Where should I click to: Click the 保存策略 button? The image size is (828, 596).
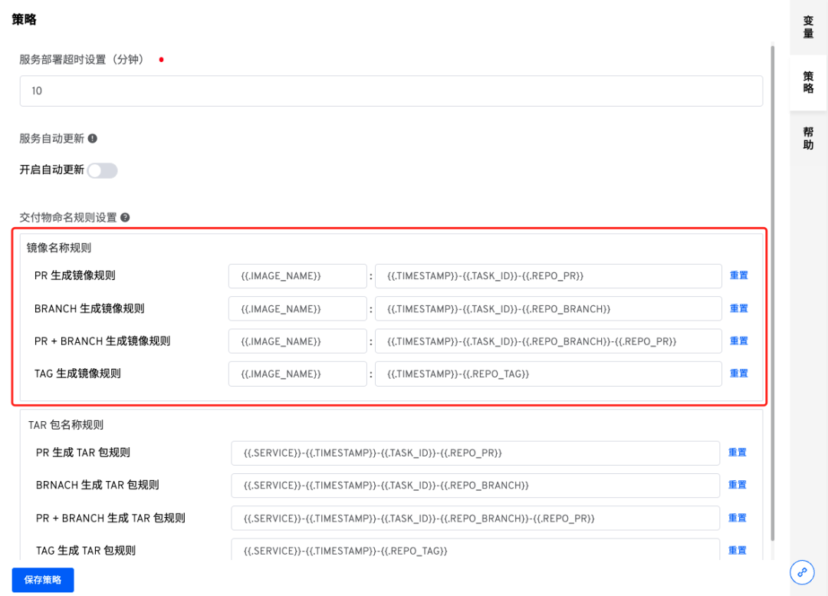tap(43, 580)
